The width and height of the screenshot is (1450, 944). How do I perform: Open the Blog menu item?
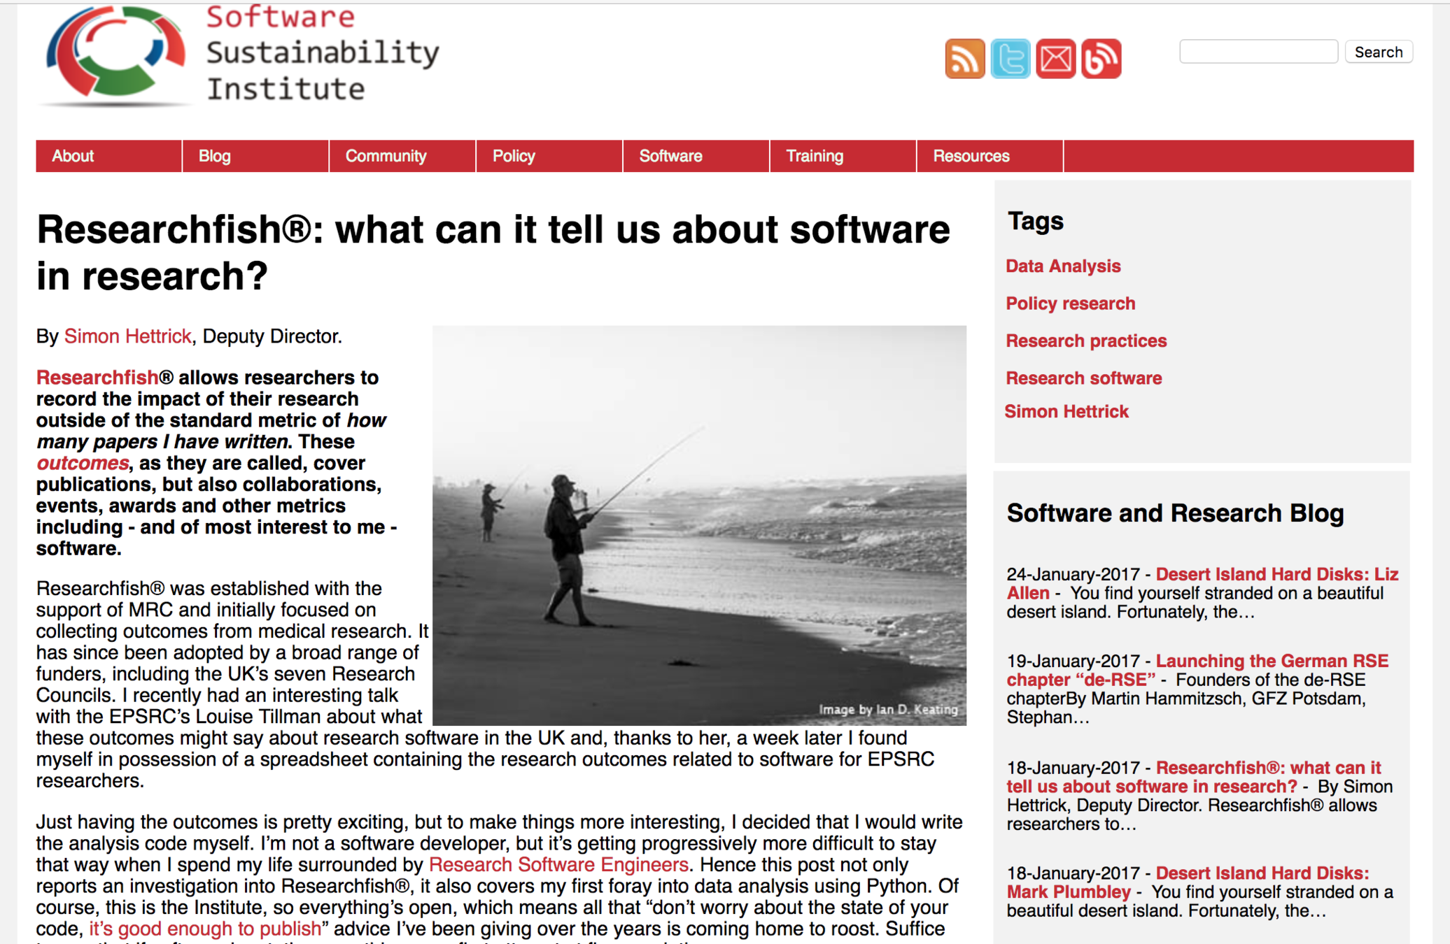coord(214,156)
